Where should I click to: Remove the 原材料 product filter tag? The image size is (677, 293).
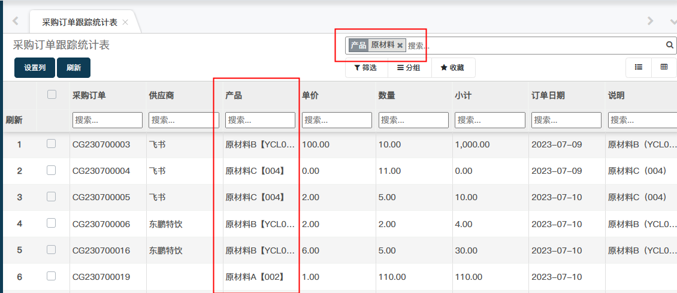tap(400, 46)
